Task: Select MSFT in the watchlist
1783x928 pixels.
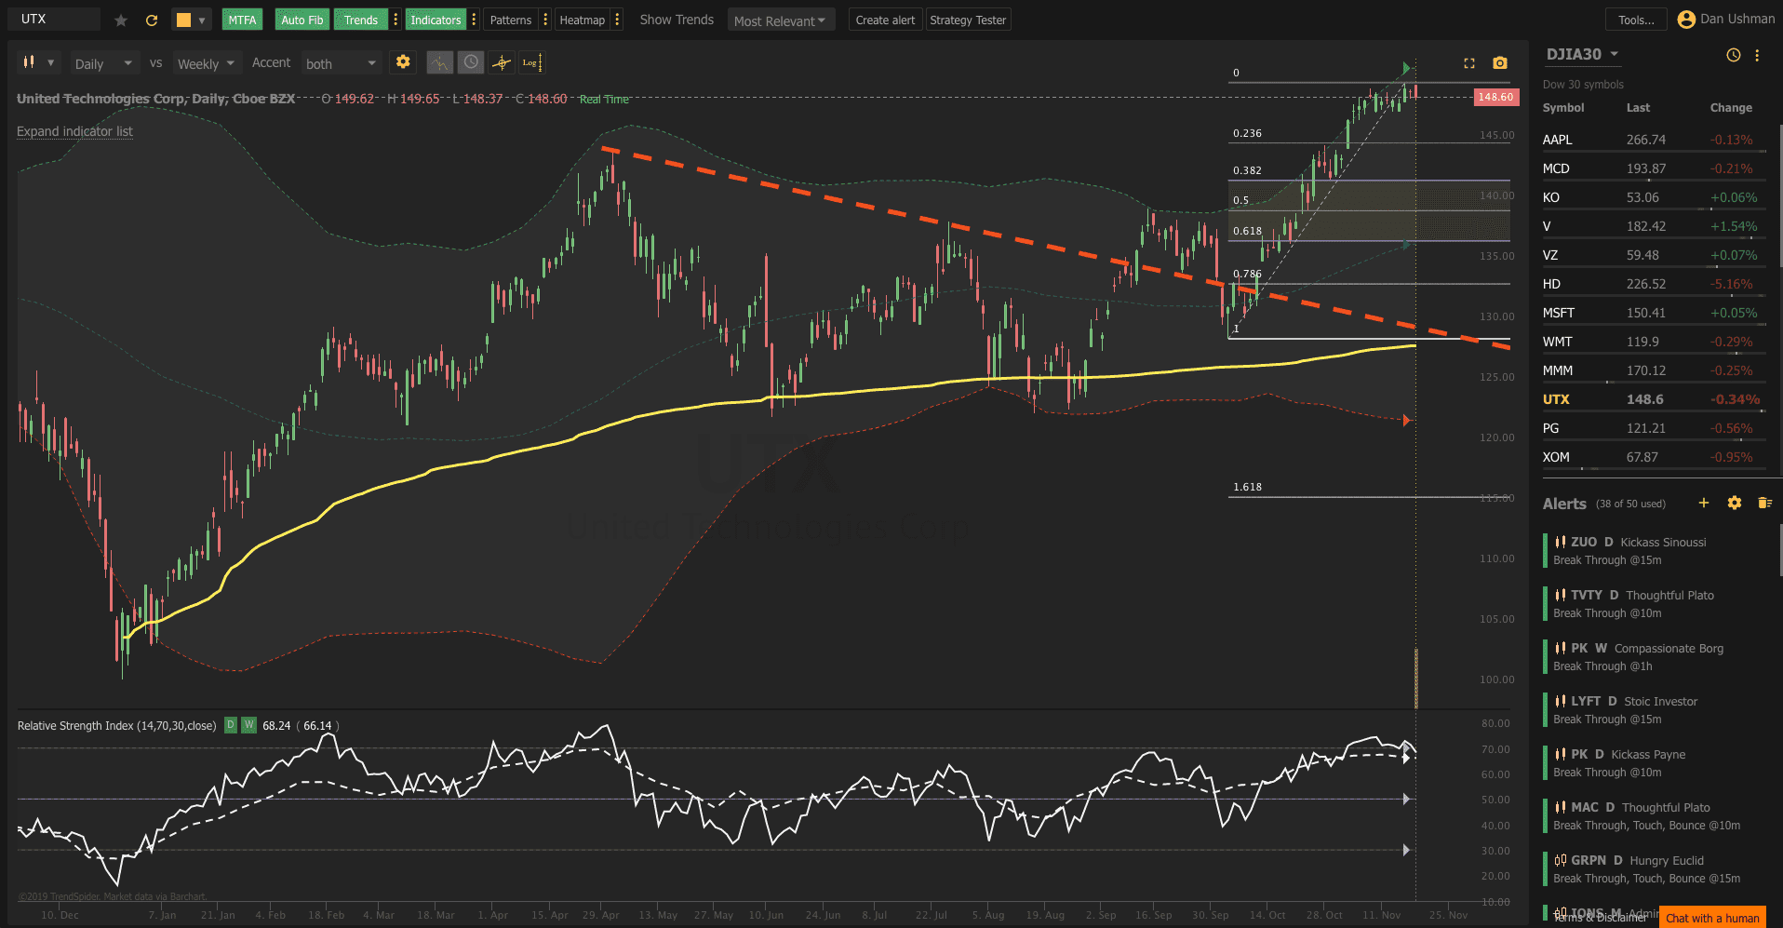Action: coord(1559,313)
